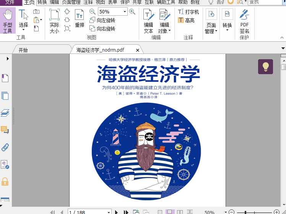
Task: Open the zoom percentage combo box dropdown
Action: pyautogui.click(x=125, y=12)
